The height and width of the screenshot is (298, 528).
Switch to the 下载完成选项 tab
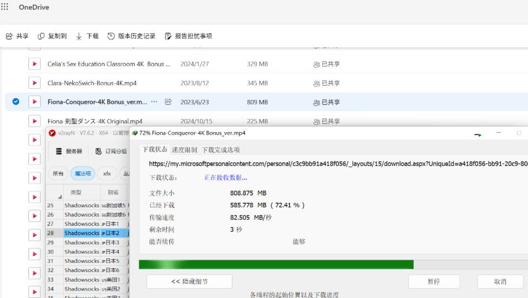[x=221, y=149]
